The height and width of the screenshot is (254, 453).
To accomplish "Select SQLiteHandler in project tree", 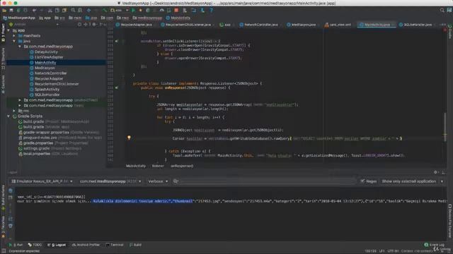I will 45,95.
